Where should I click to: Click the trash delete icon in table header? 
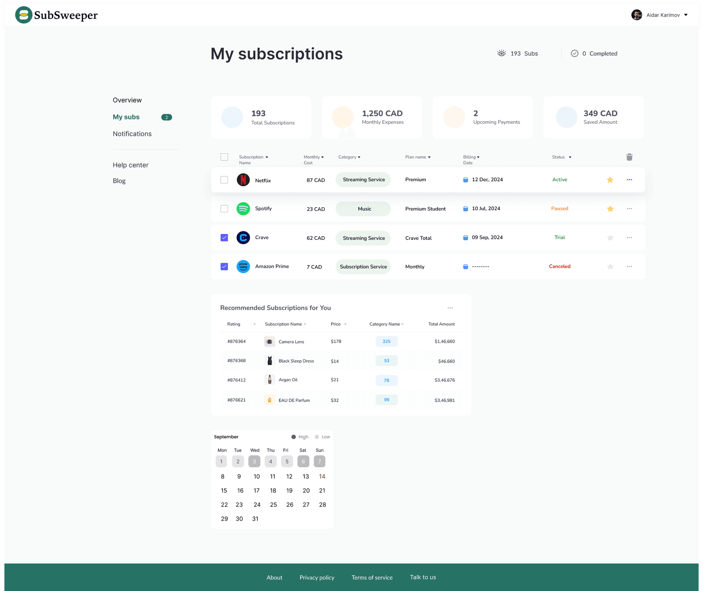click(x=629, y=157)
